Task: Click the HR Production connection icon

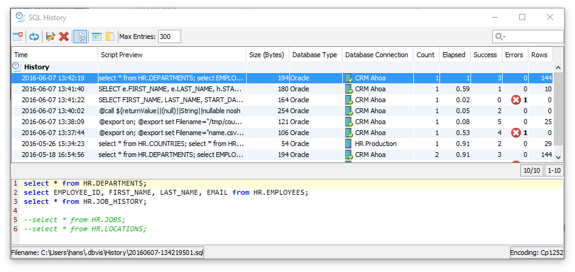Action: point(349,144)
